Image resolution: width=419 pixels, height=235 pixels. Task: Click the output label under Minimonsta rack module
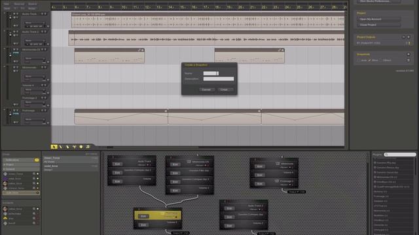297,192
